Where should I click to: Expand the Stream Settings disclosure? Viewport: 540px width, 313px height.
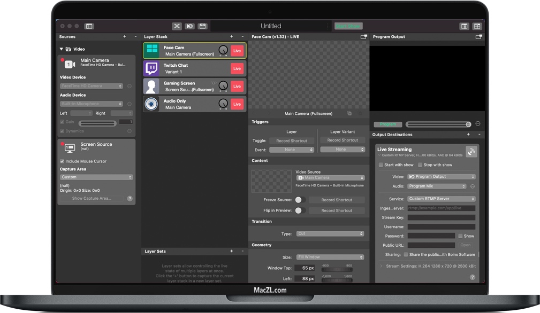(x=381, y=266)
